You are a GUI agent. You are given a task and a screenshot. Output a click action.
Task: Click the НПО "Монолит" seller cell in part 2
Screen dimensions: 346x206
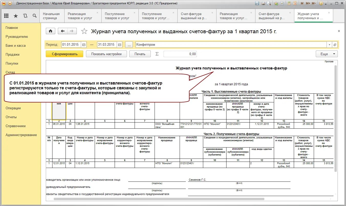click(167, 165)
